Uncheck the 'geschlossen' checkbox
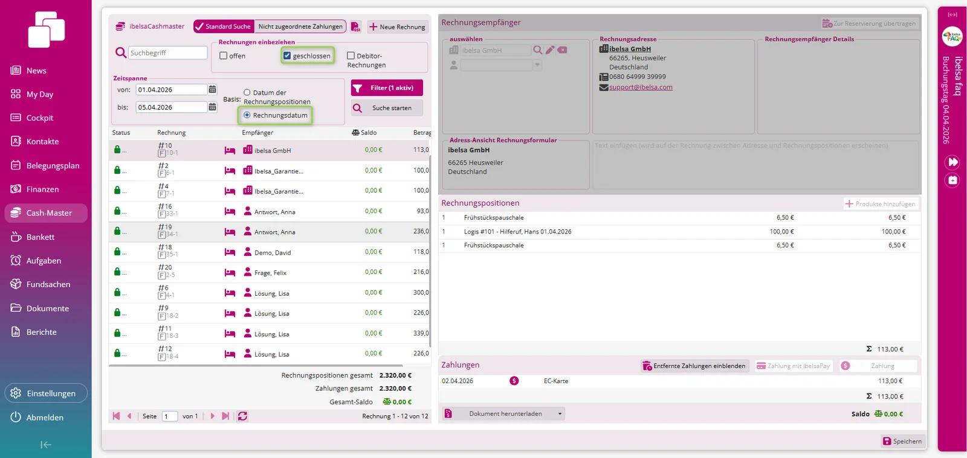This screenshot has height=458, width=967. [287, 56]
